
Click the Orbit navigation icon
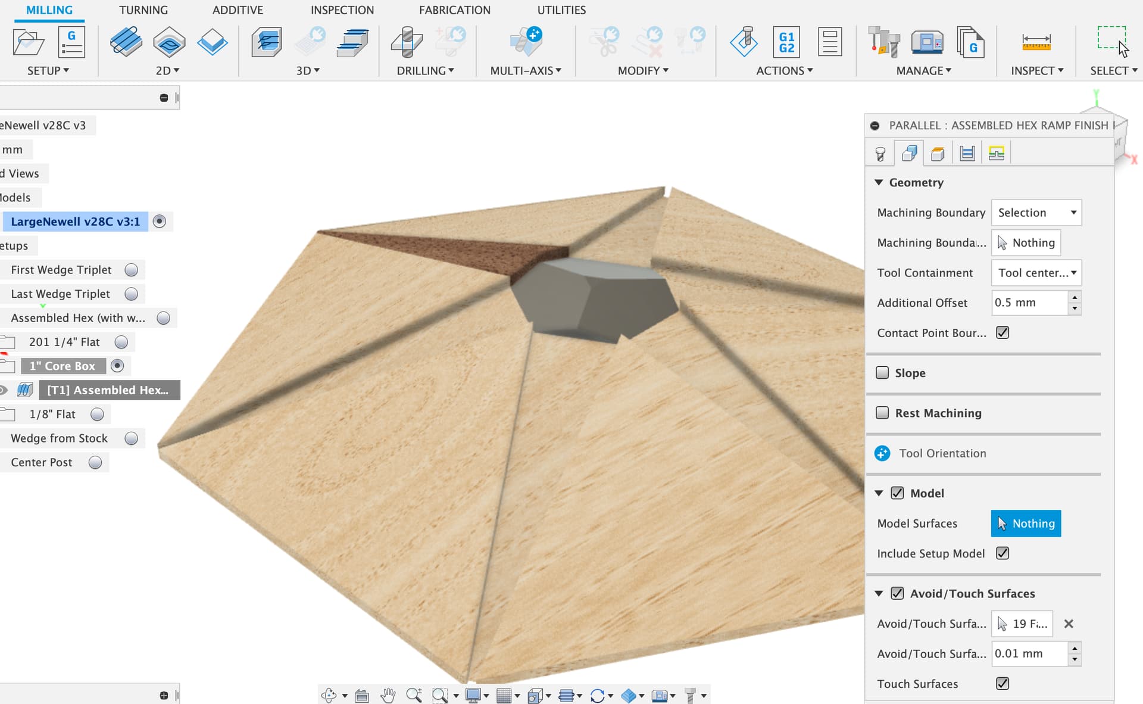pos(329,695)
